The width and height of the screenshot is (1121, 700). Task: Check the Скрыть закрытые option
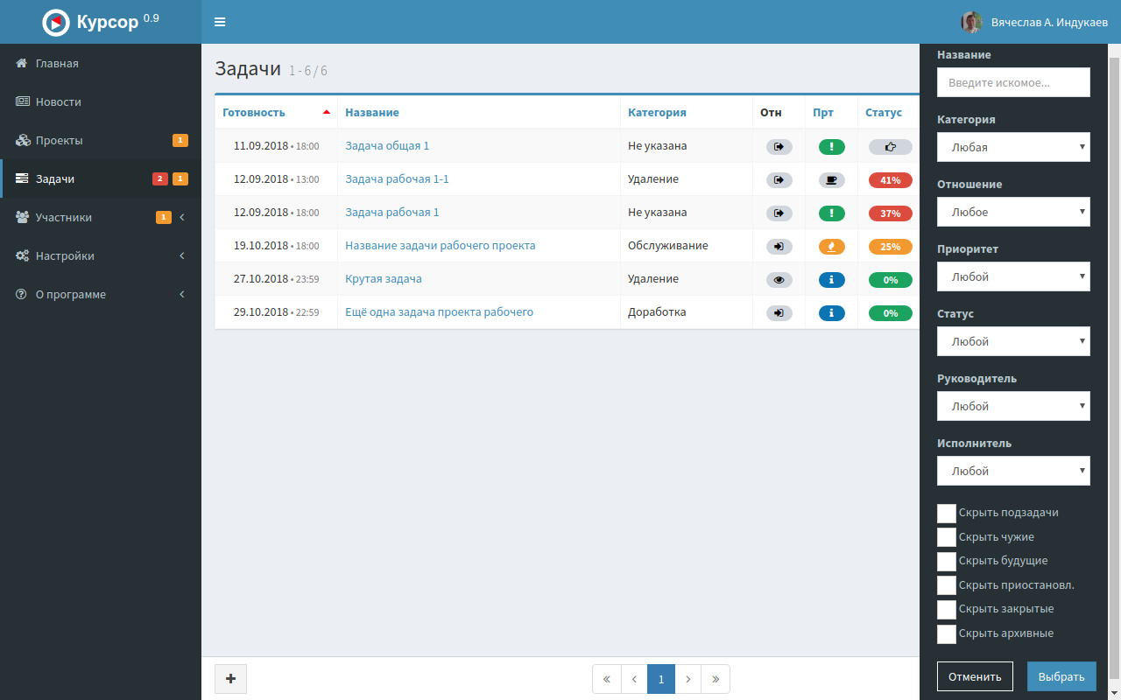947,610
